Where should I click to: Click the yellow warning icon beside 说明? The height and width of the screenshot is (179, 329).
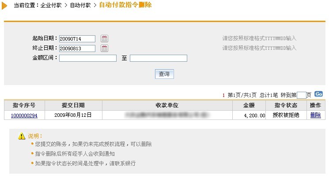click(x=22, y=136)
